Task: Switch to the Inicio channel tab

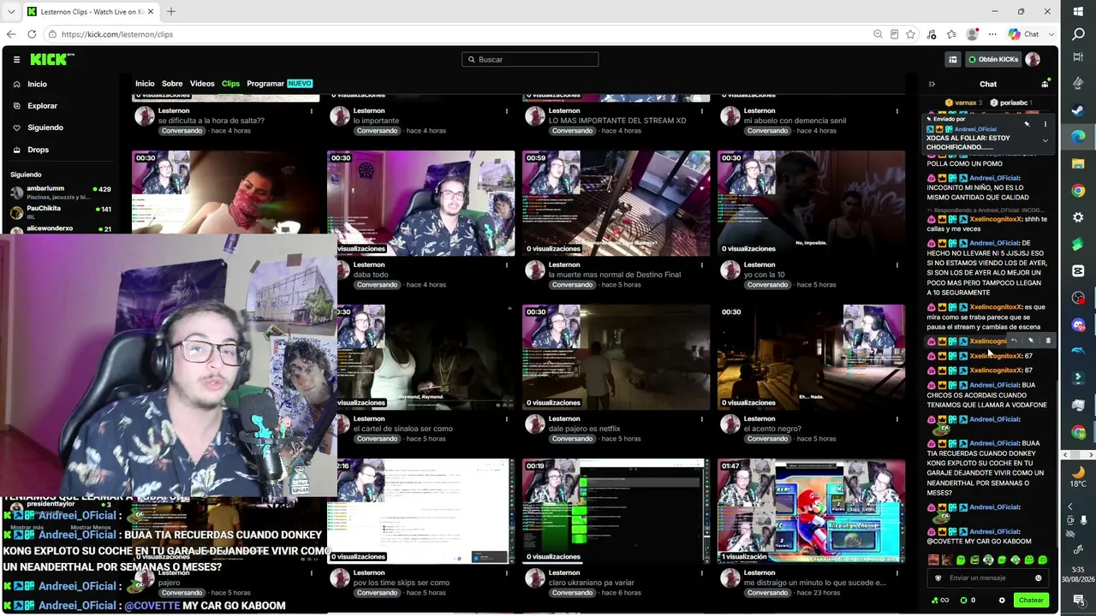Action: pos(145,84)
